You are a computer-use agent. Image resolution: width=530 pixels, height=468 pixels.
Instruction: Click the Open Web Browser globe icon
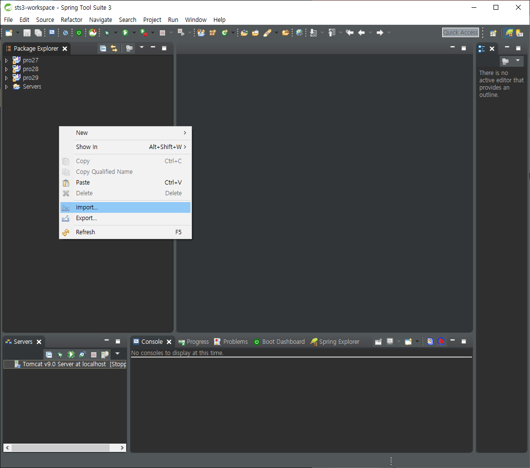[299, 33]
